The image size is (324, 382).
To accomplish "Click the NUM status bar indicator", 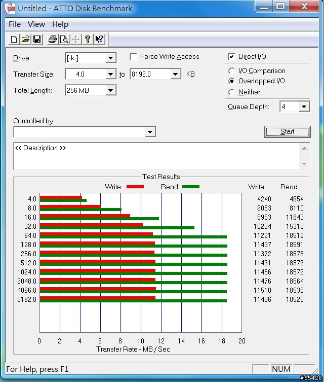I will 281,369.
